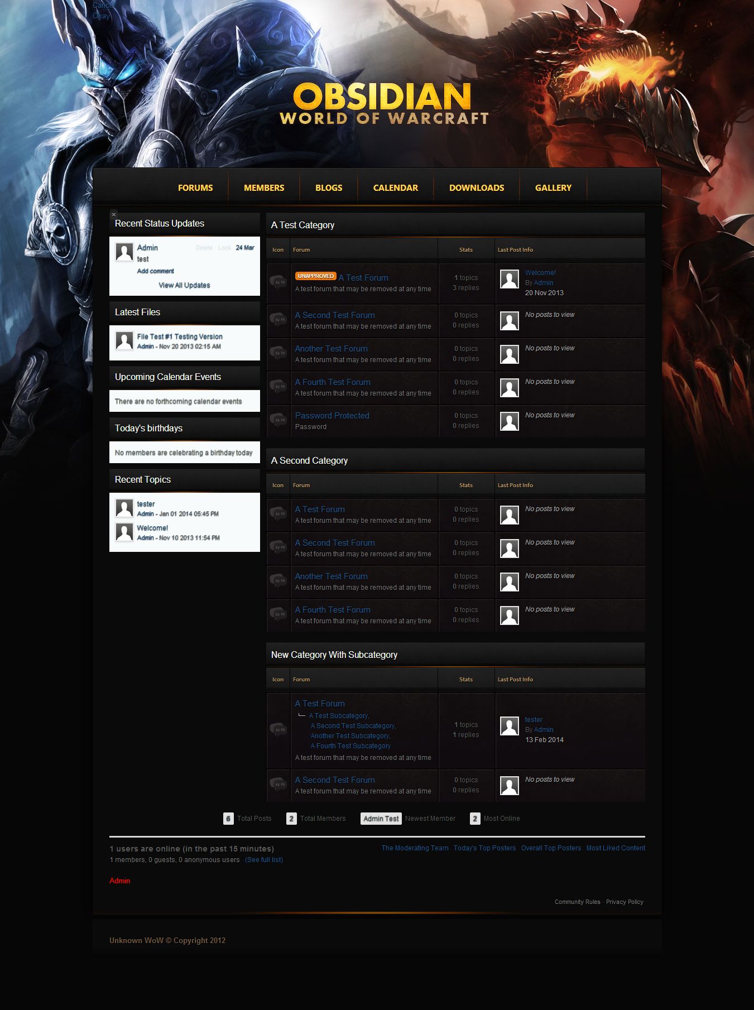Open A Second Test Forum in A Test Category
The image size is (754, 1010).
(335, 315)
